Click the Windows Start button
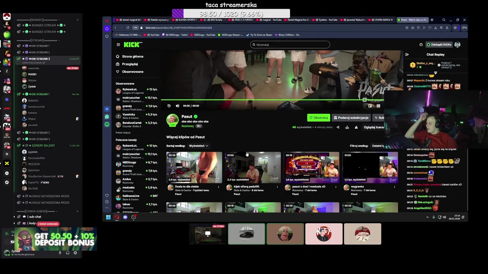 108,217
